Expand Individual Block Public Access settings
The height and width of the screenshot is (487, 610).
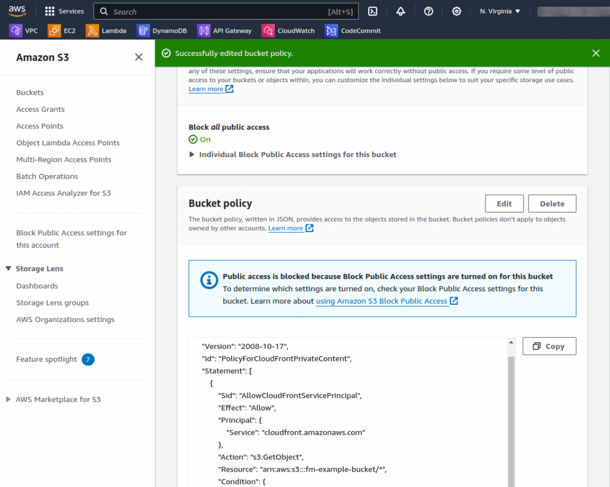[292, 154]
